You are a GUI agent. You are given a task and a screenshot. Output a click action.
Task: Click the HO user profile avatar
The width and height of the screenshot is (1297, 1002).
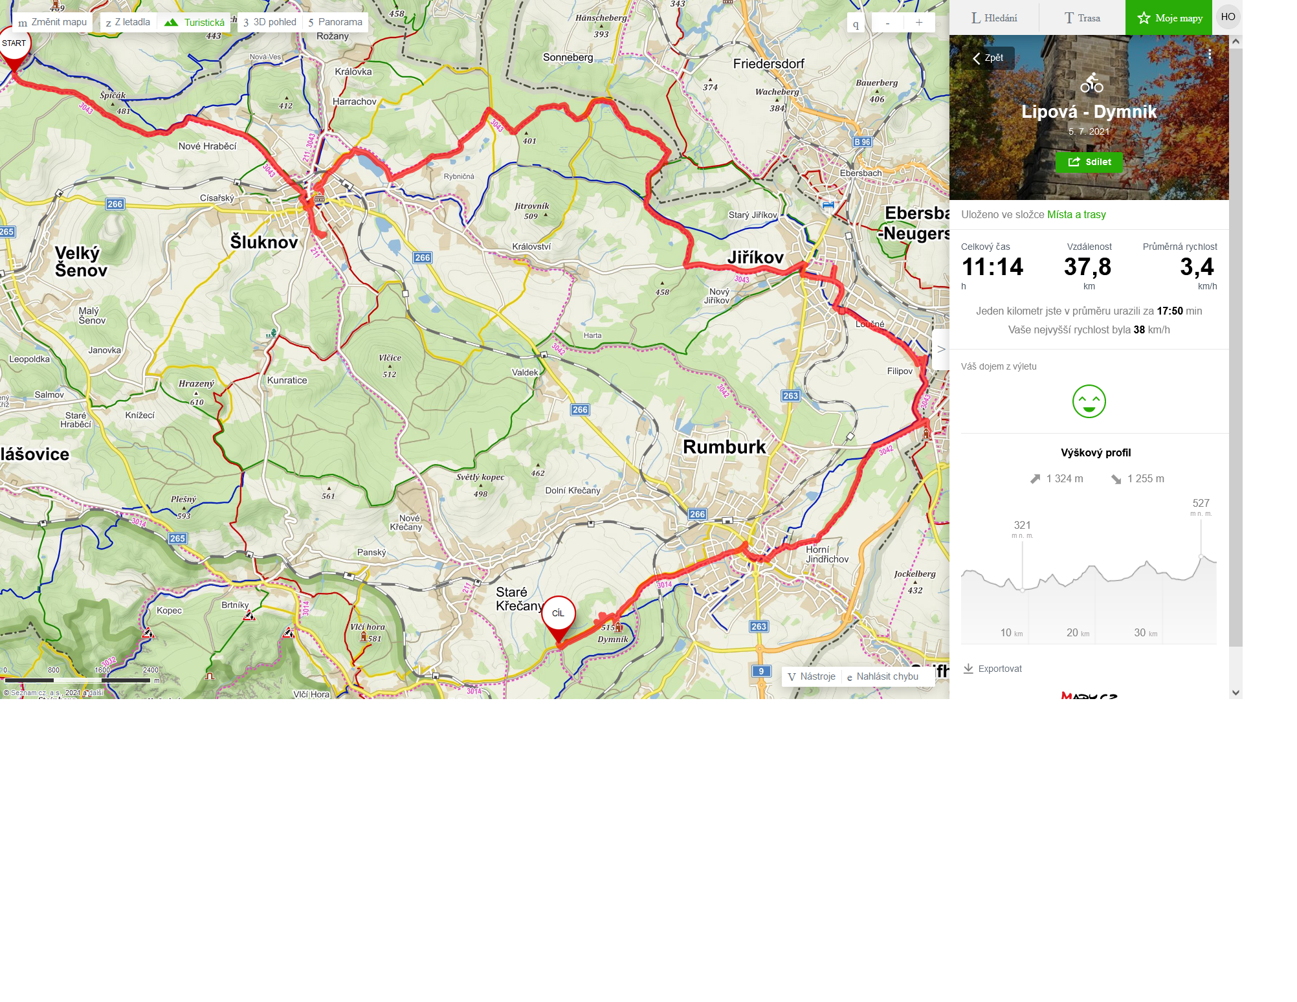(1228, 17)
